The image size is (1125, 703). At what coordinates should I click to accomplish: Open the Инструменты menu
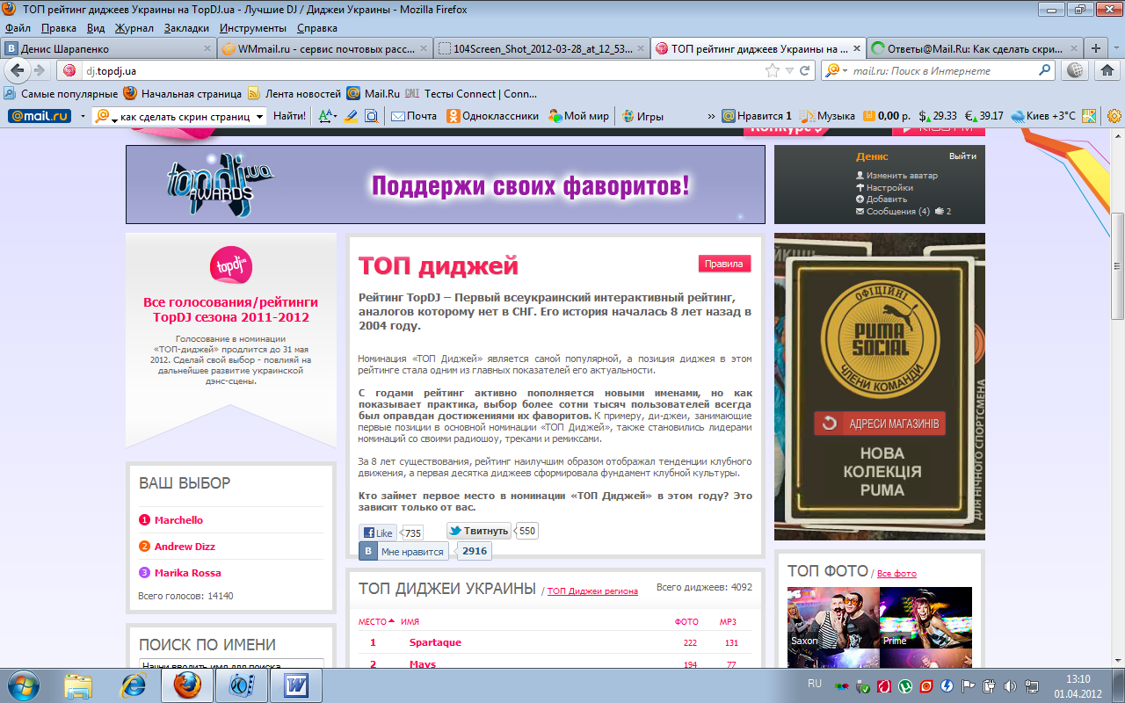click(x=253, y=29)
